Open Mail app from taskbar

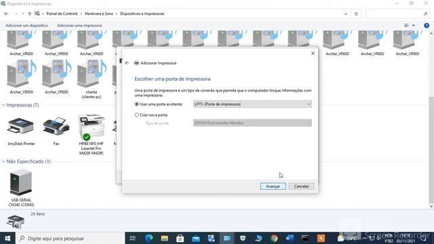(196, 238)
